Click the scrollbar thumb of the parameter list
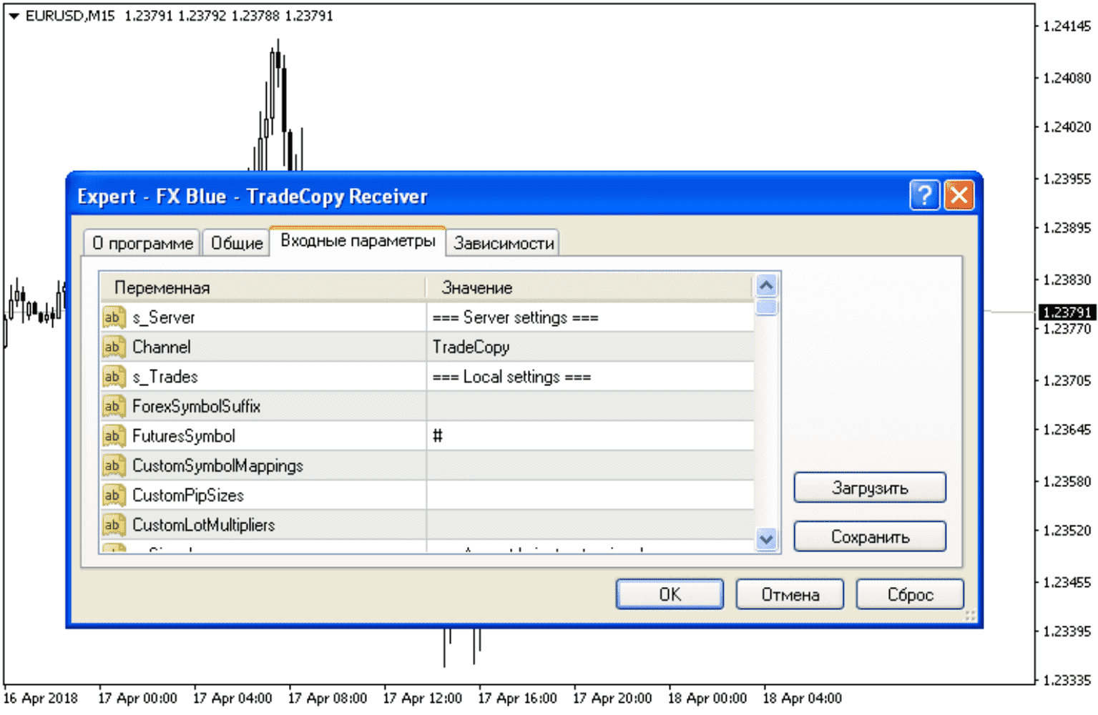 point(766,307)
